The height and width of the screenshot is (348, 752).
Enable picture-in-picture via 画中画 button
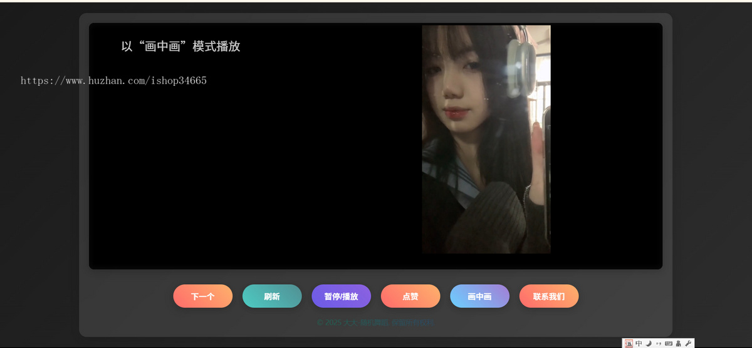click(x=479, y=296)
